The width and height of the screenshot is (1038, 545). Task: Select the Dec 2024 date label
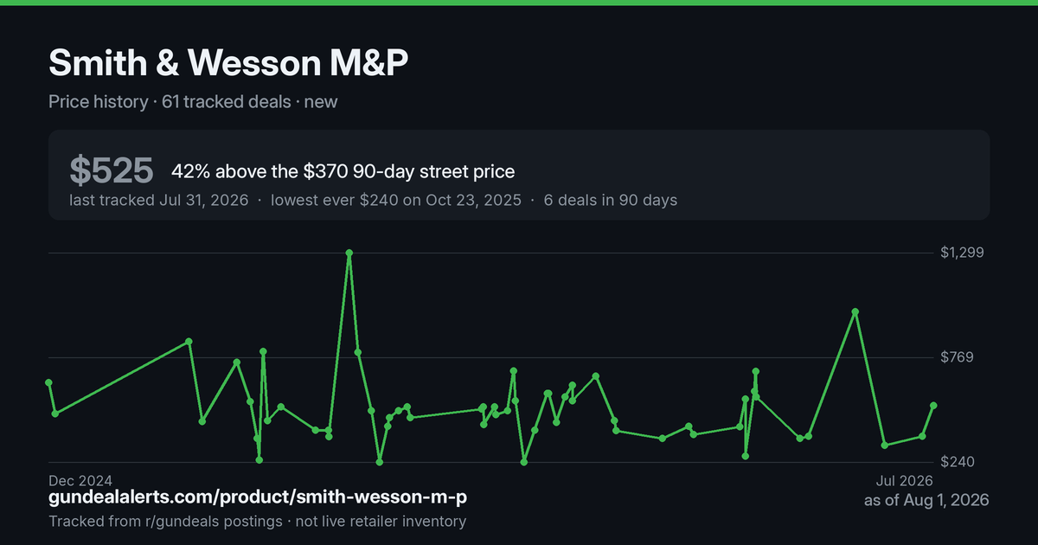click(x=80, y=480)
